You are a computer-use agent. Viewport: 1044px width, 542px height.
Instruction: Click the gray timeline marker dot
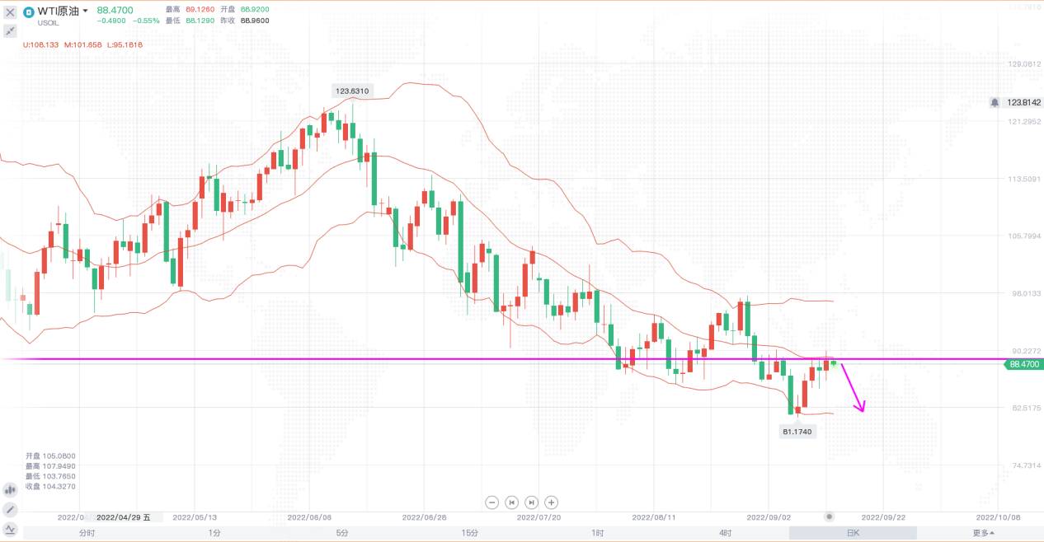pyautogui.click(x=830, y=516)
